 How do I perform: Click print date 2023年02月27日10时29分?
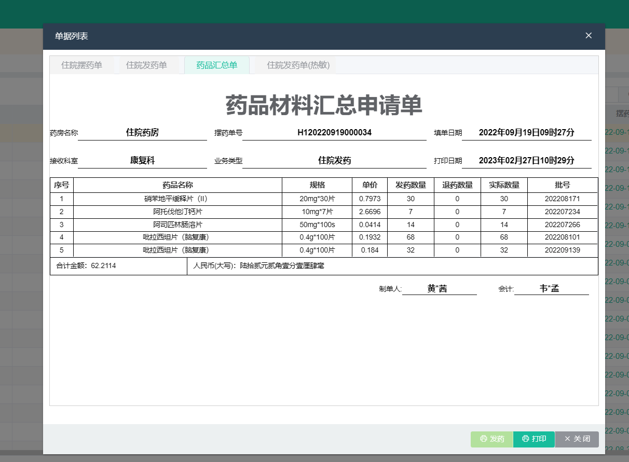pyautogui.click(x=526, y=160)
